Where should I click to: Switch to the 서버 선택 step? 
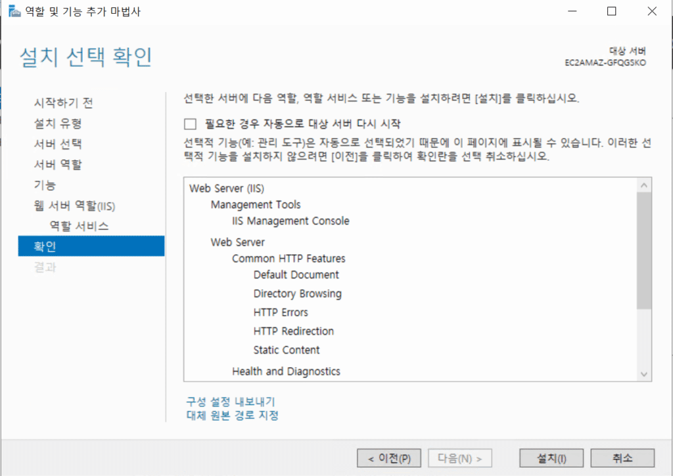(x=58, y=144)
